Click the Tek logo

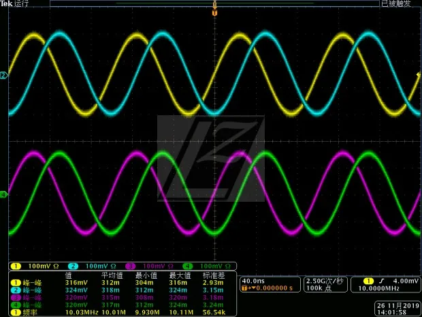click(x=6, y=3)
